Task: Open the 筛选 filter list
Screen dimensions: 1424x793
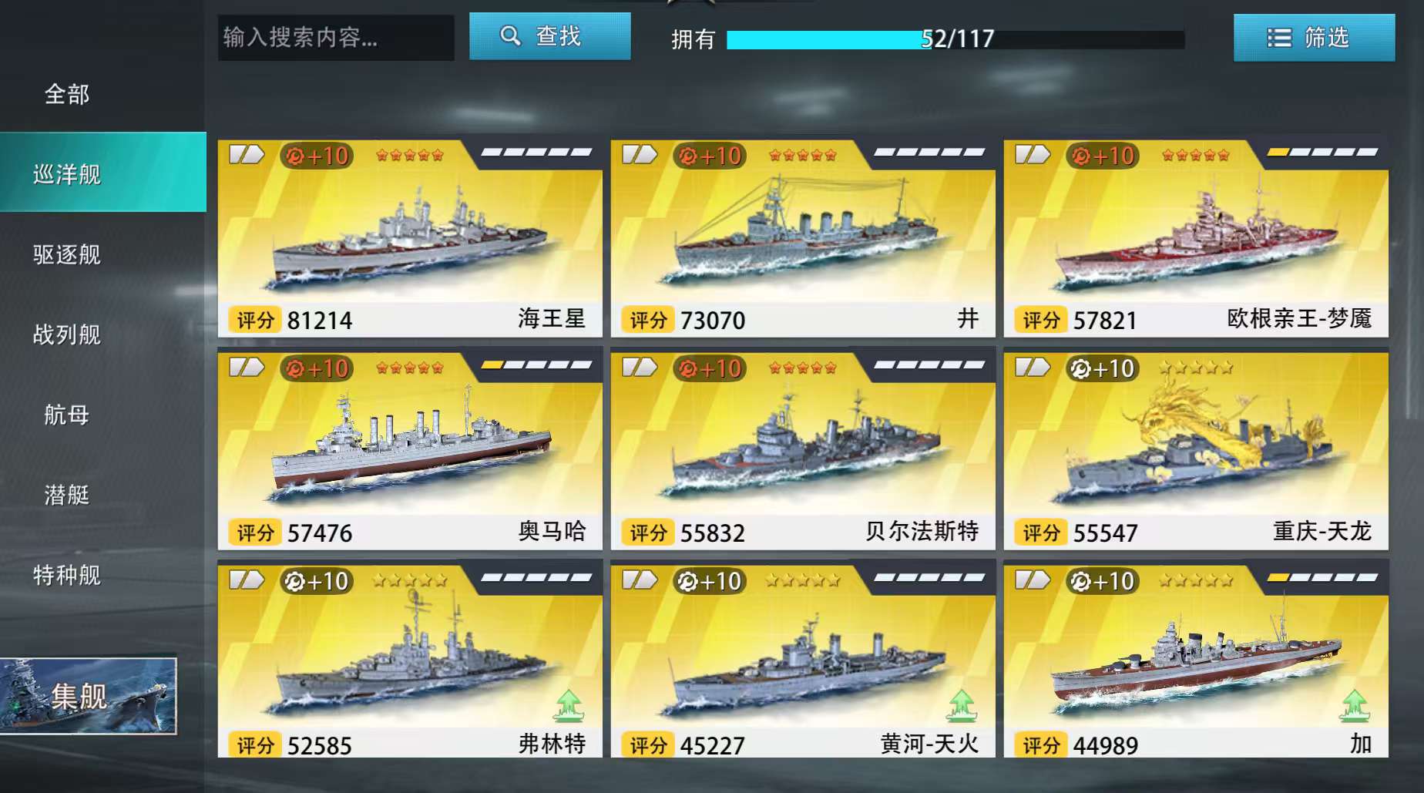Action: pyautogui.click(x=1314, y=37)
